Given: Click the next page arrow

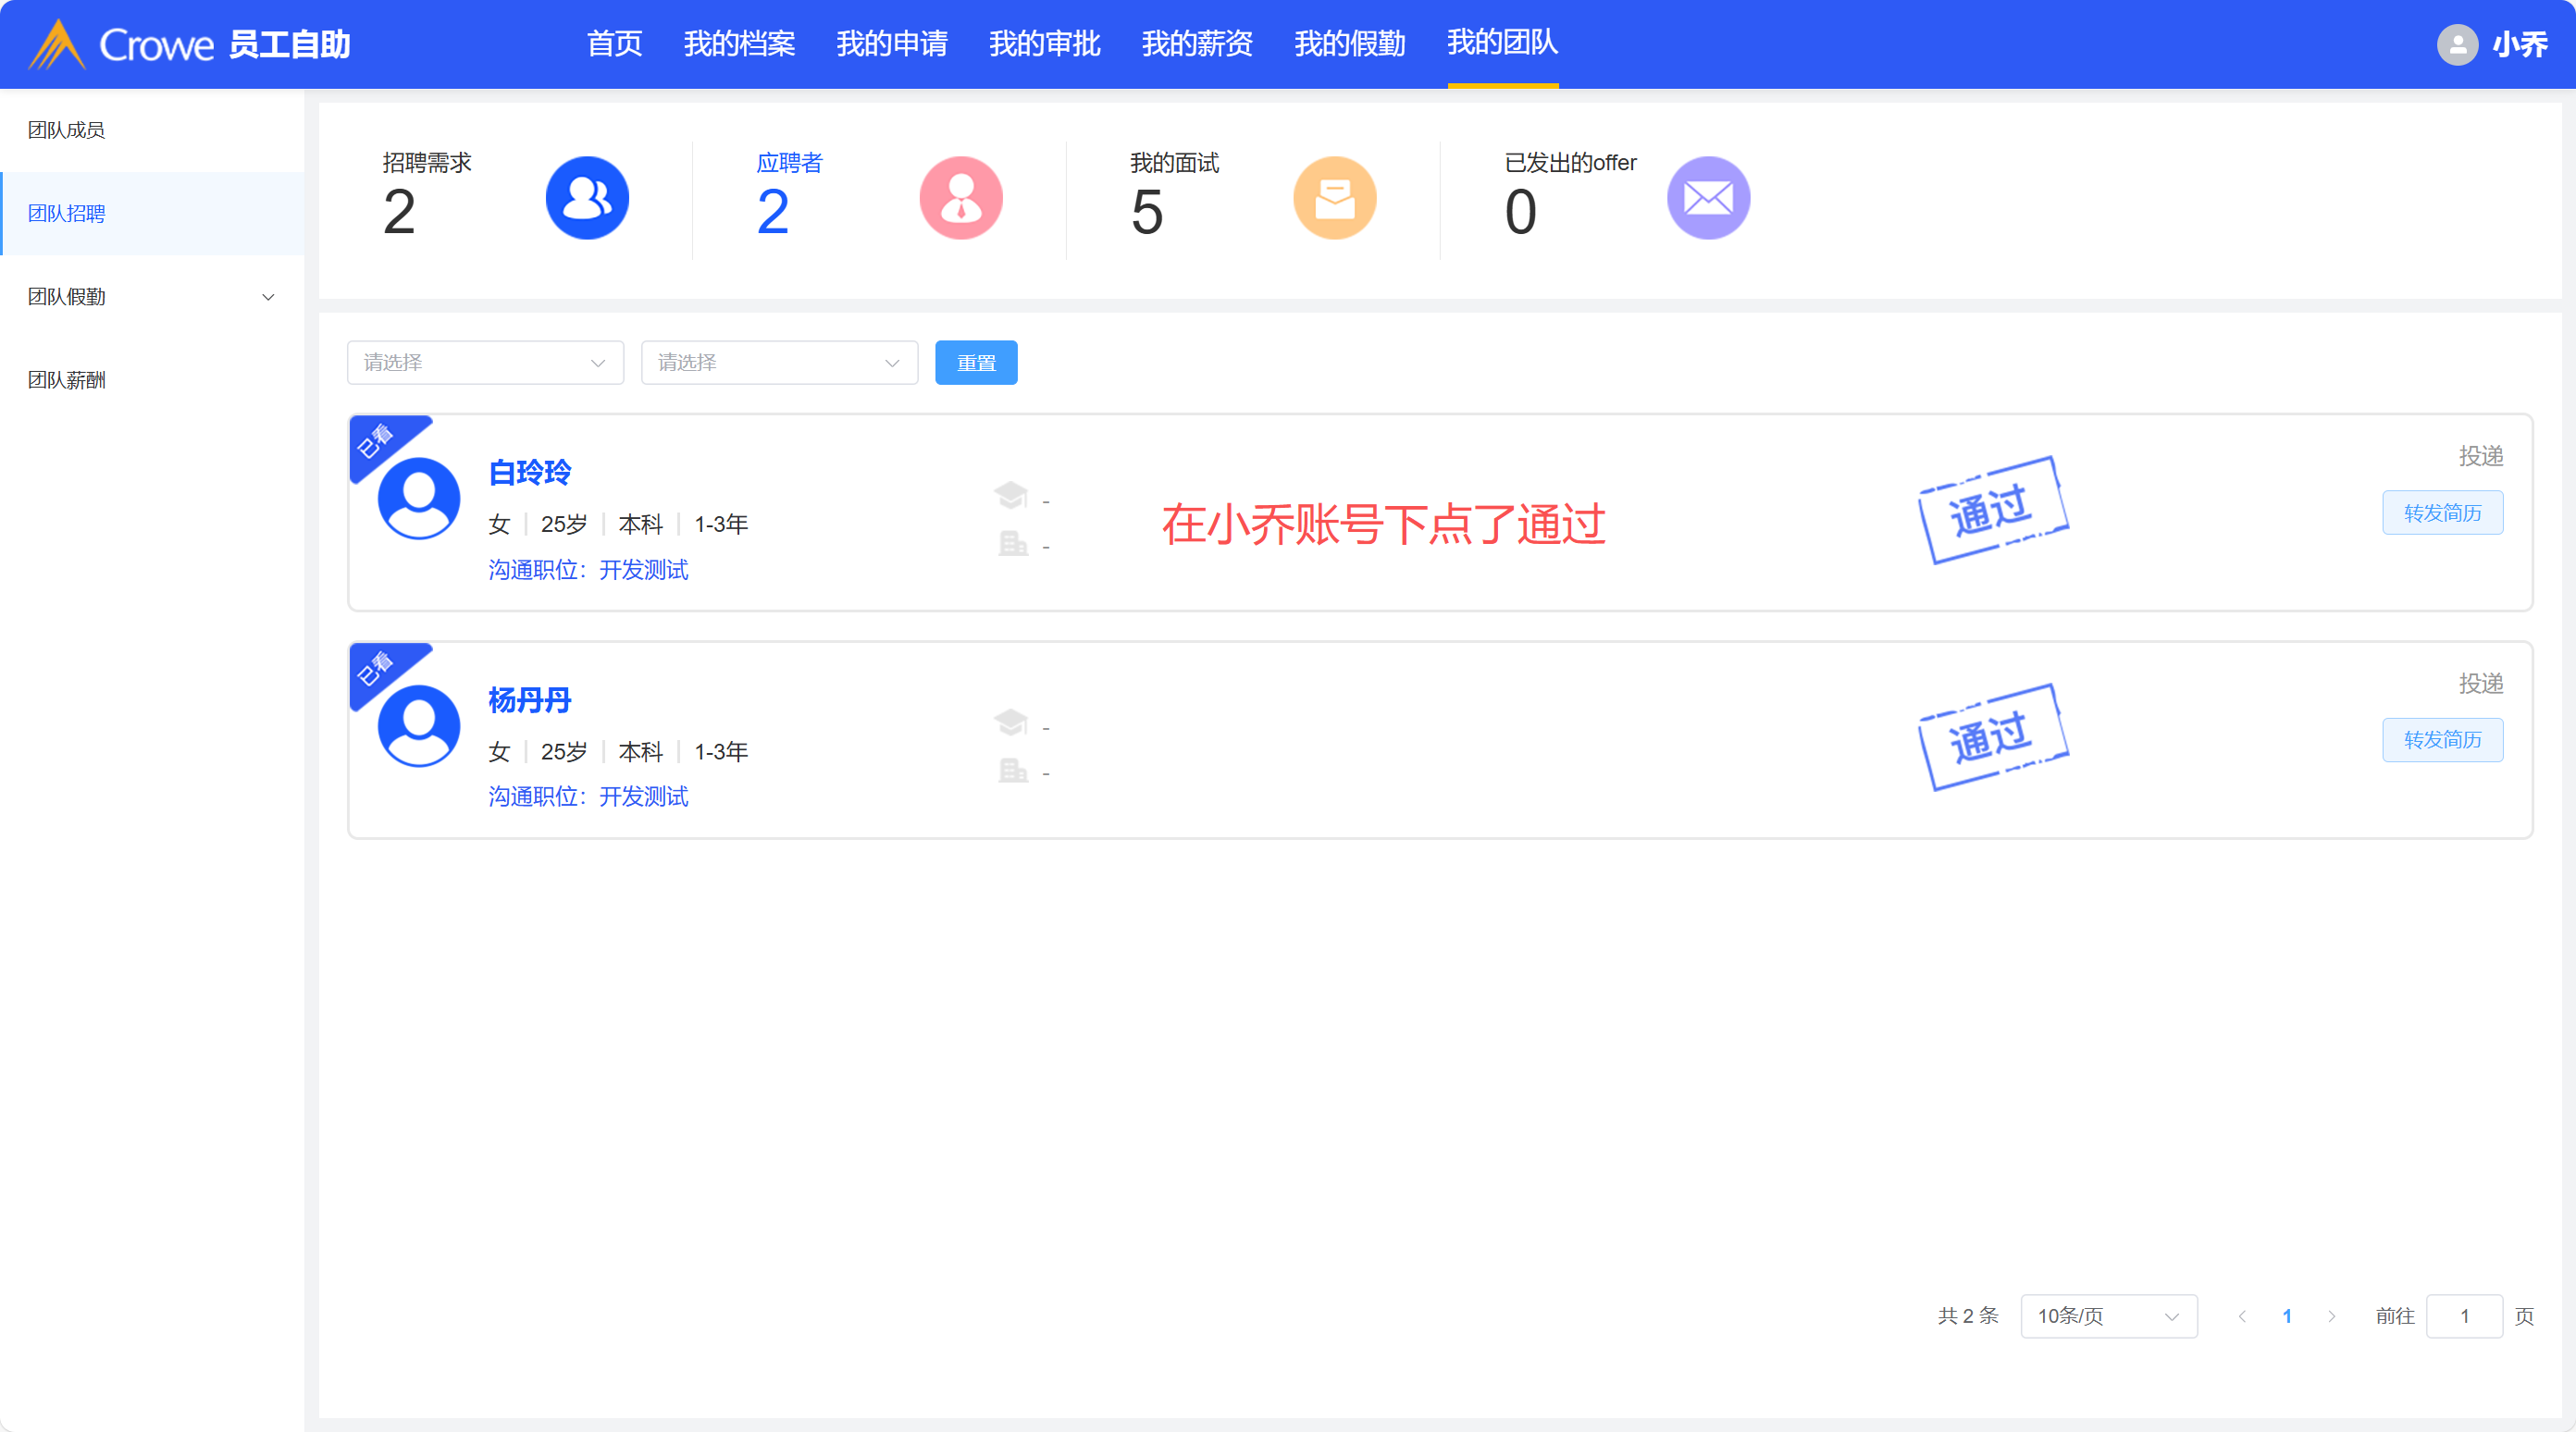Looking at the screenshot, I should click(x=2331, y=1316).
